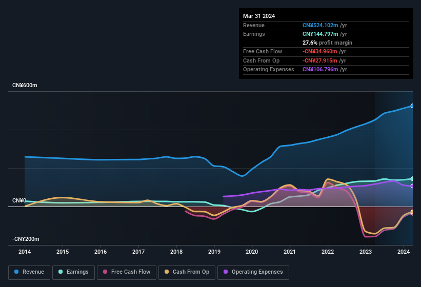Click the 2021 x-axis year label

[x=290, y=252]
